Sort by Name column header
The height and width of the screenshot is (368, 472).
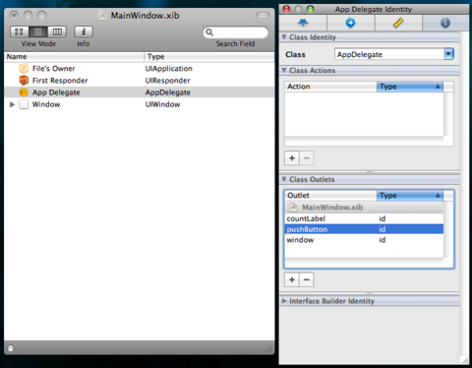coord(74,56)
